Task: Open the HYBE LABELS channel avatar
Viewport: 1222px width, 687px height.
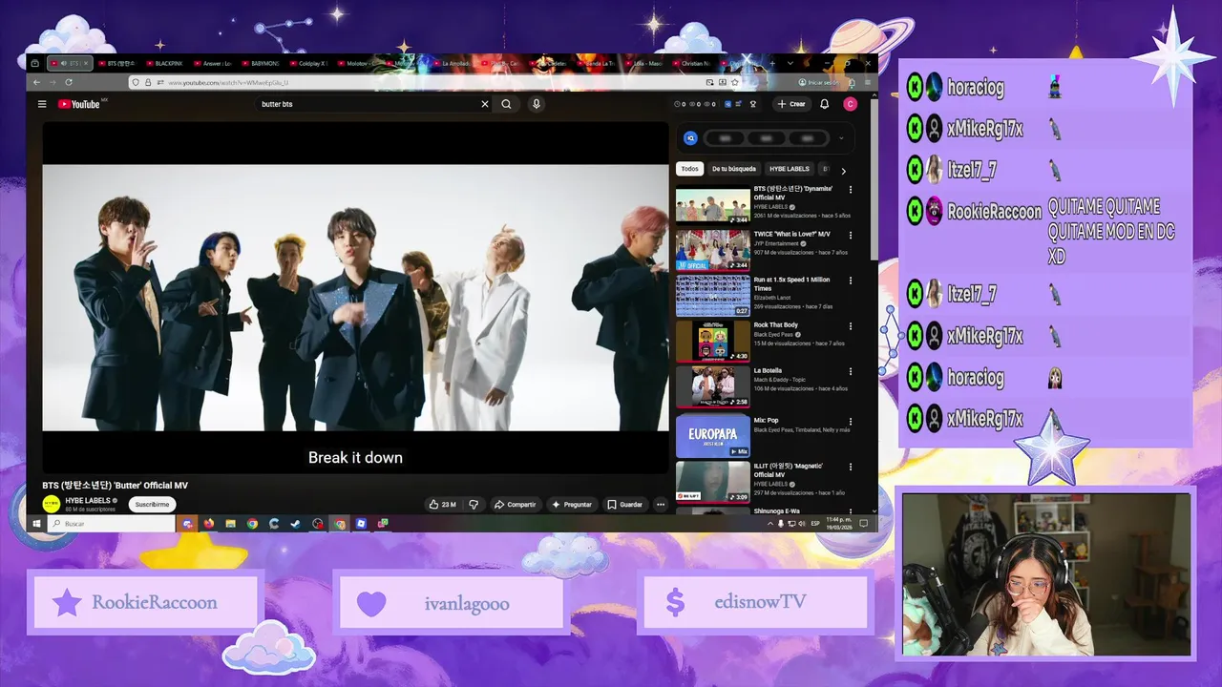Action: click(52, 505)
